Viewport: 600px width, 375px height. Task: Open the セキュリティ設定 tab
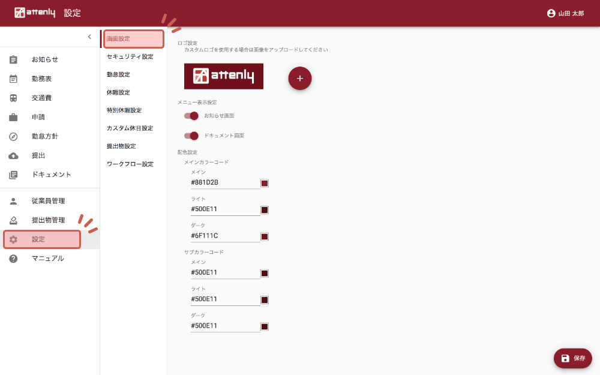(130, 56)
